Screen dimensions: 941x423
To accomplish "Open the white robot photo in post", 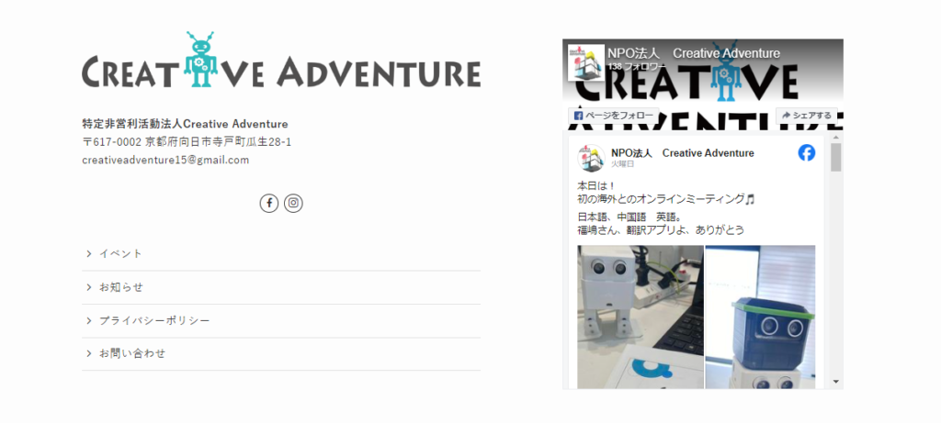I will click(x=641, y=317).
